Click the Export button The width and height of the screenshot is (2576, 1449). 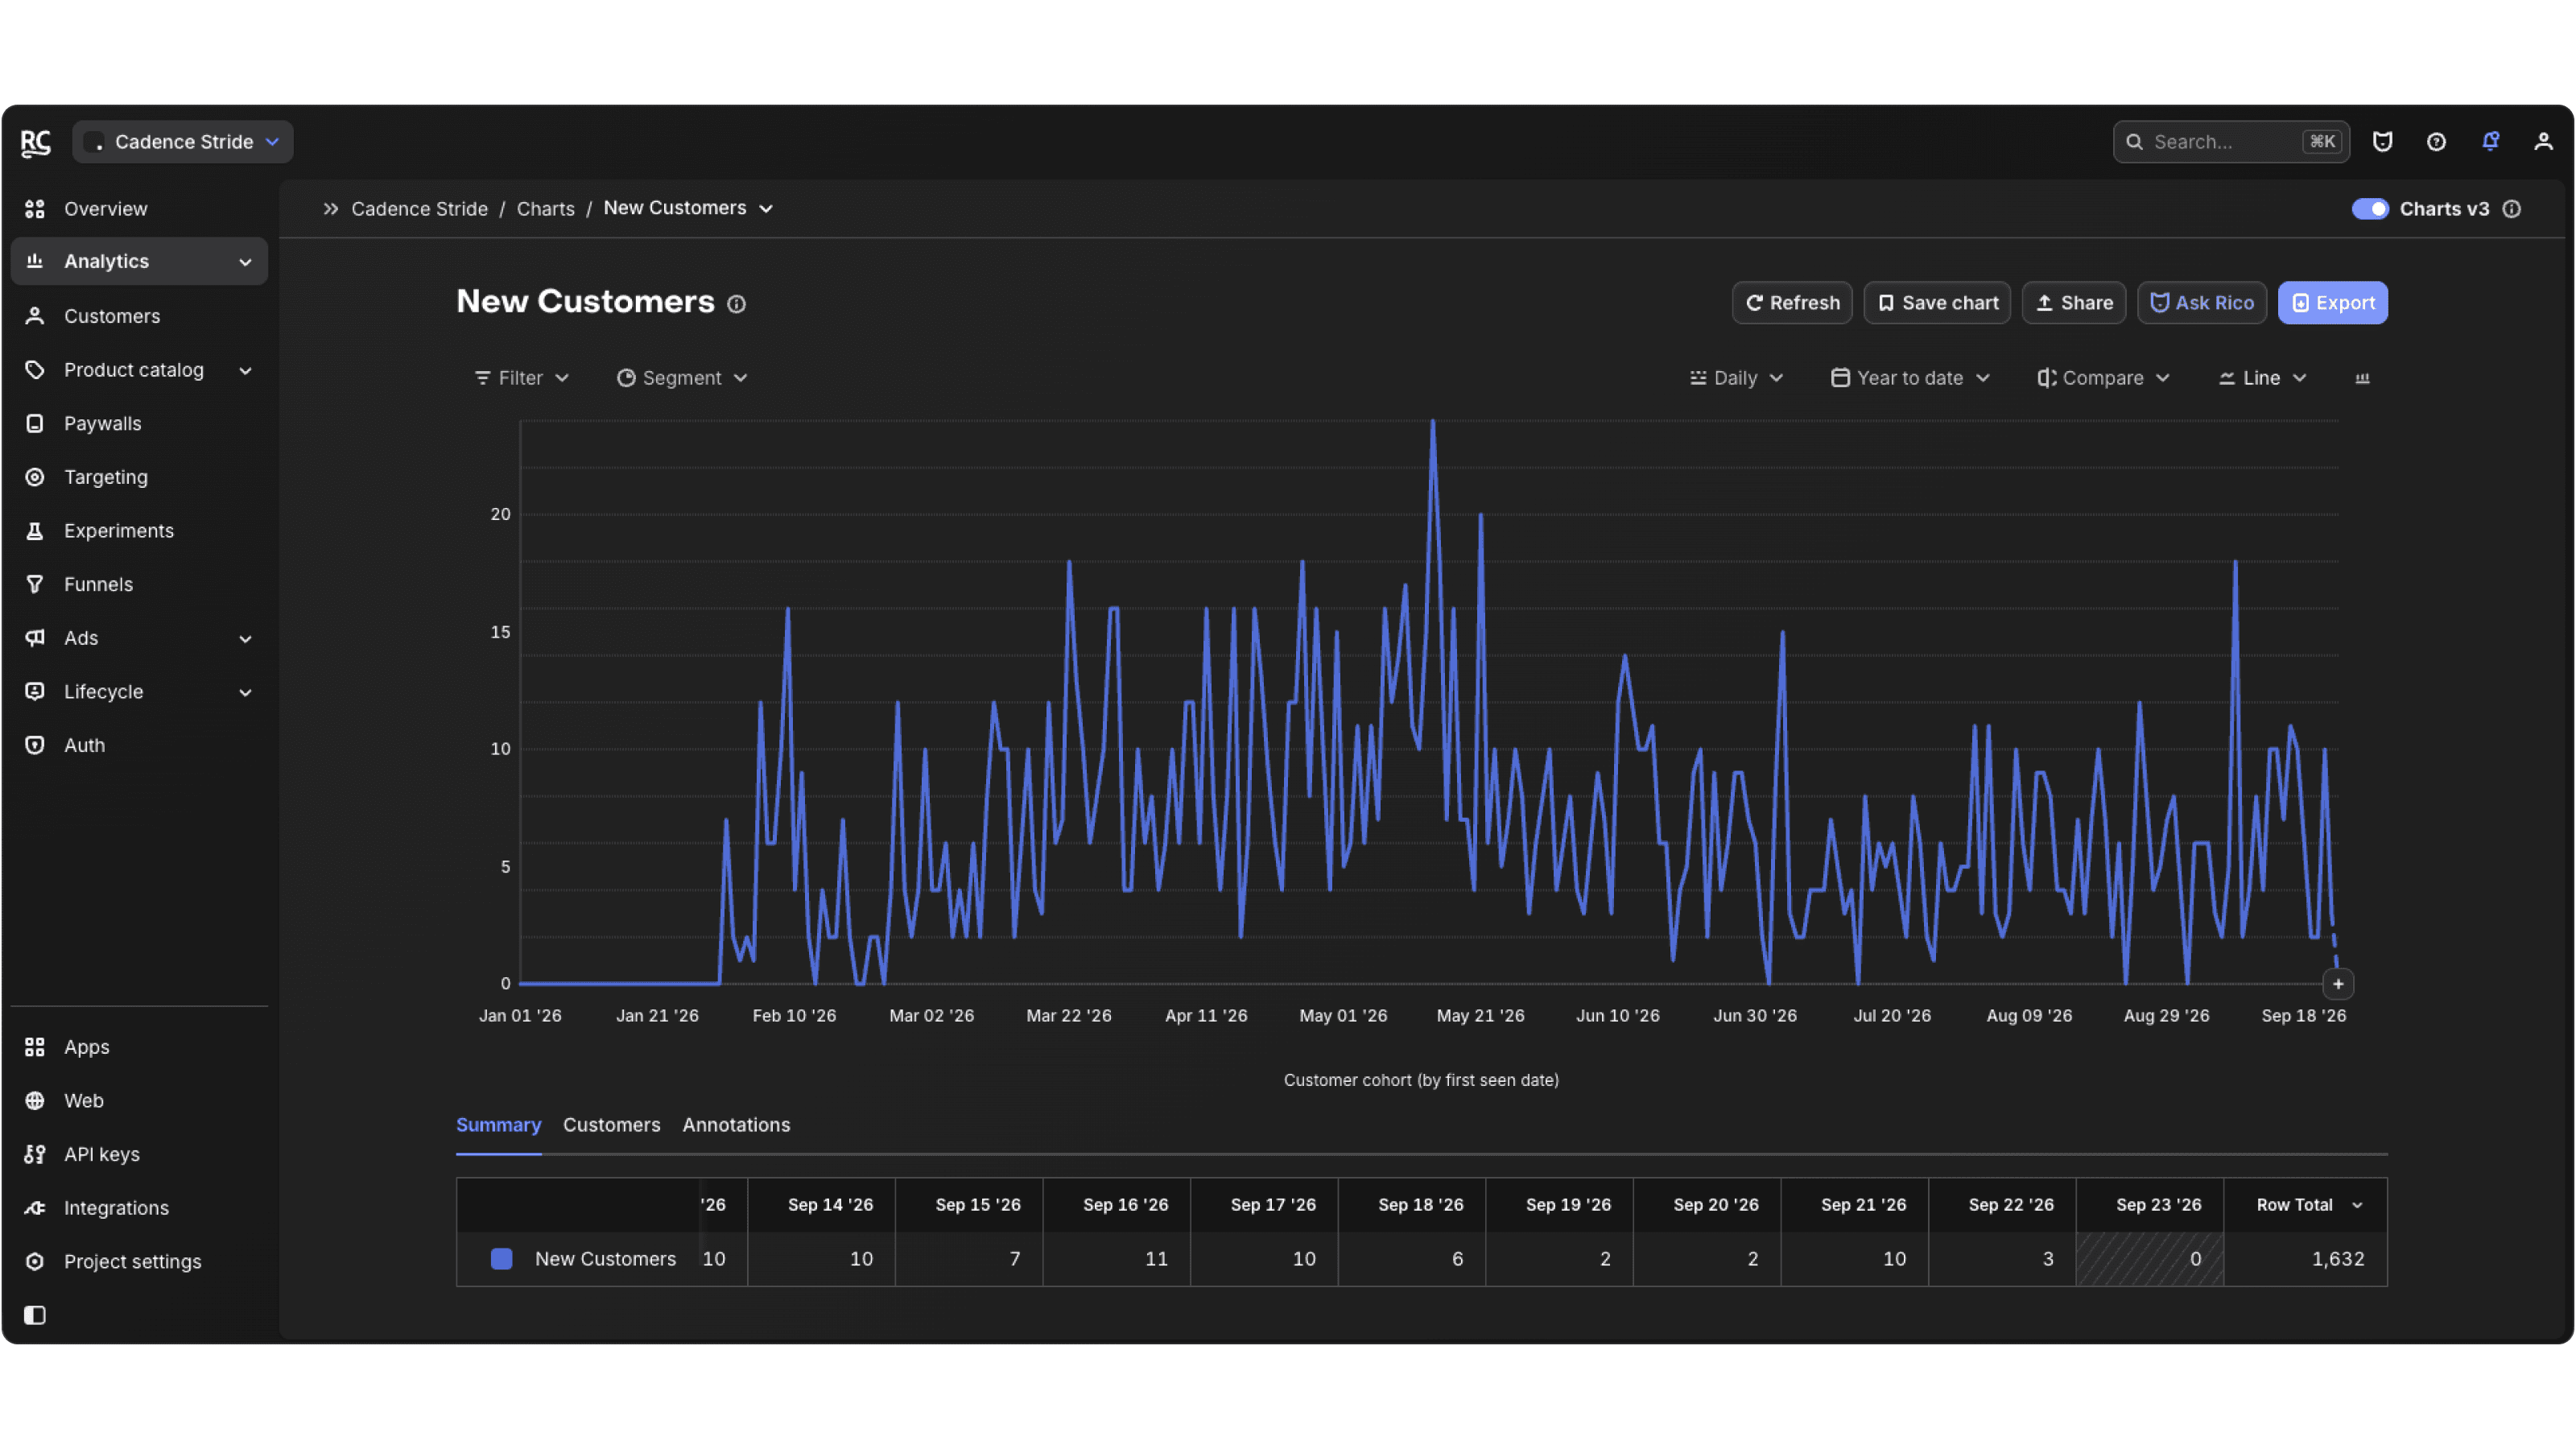(x=2332, y=303)
